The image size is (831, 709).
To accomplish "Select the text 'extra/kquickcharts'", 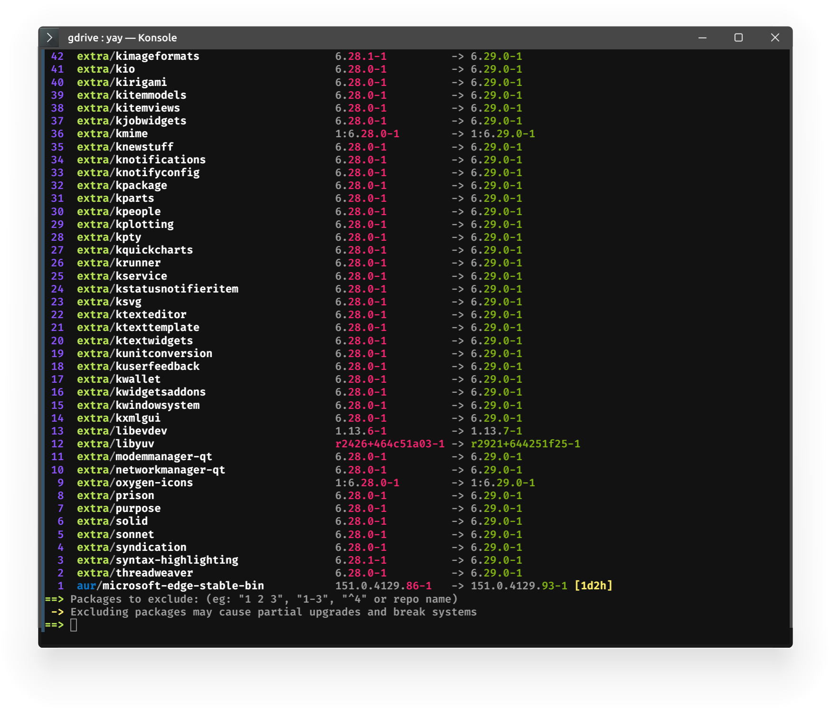I will point(135,250).
